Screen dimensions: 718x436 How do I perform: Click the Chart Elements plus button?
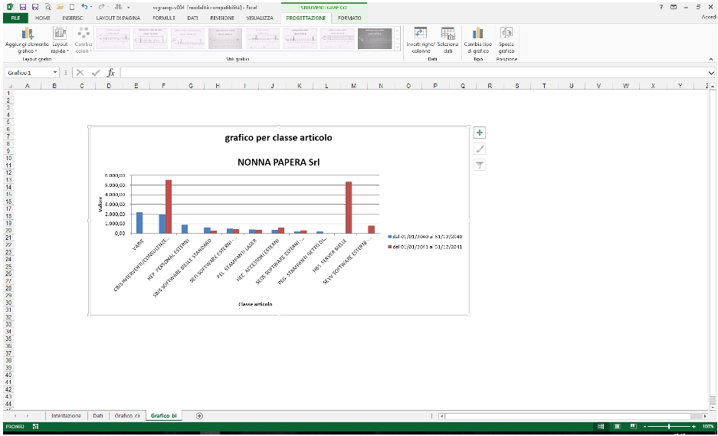point(480,133)
